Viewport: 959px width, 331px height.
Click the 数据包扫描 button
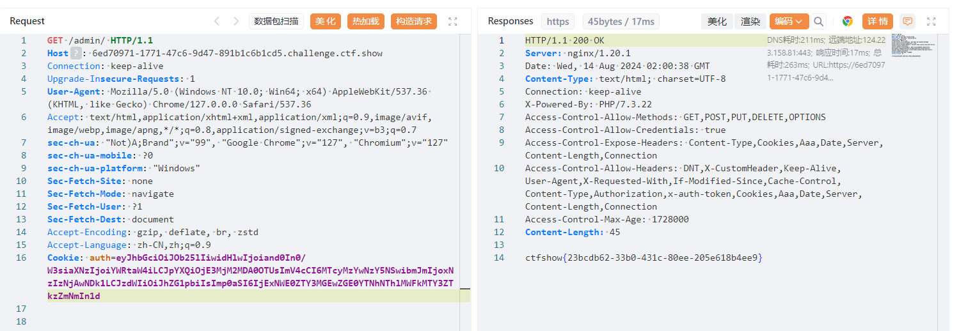(x=276, y=21)
